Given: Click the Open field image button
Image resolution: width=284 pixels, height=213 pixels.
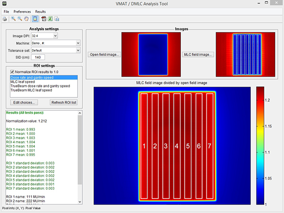Looking at the screenshot, I should click(x=104, y=54).
